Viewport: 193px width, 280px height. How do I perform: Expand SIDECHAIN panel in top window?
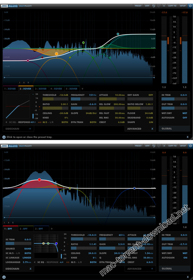[18, 129]
